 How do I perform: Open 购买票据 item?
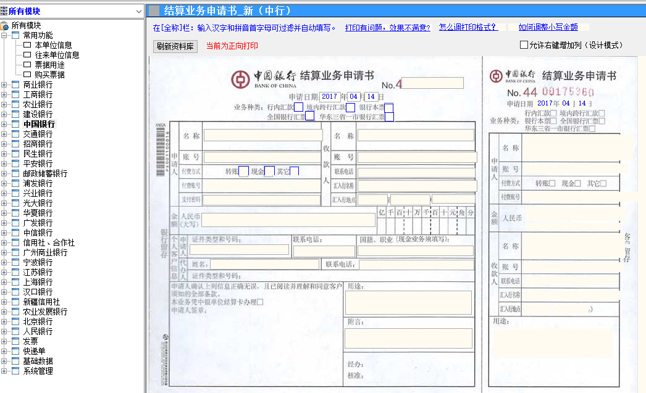[49, 75]
